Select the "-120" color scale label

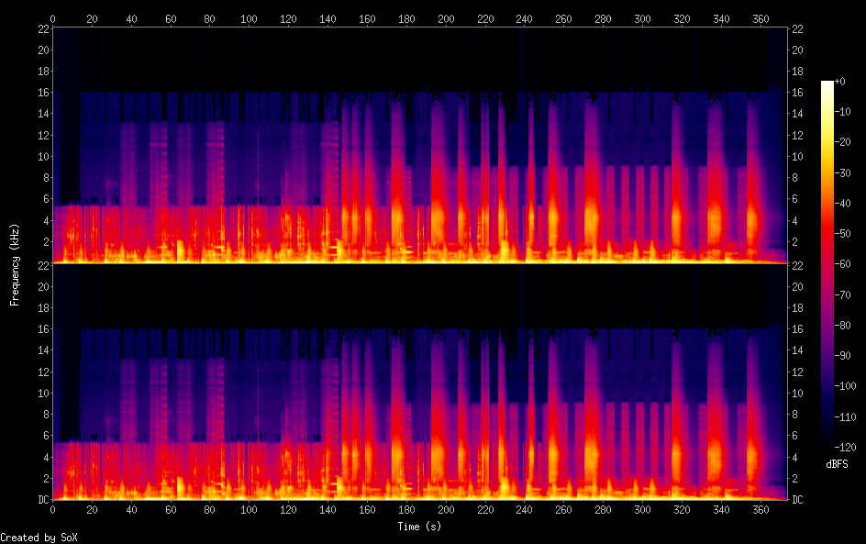[x=846, y=448]
